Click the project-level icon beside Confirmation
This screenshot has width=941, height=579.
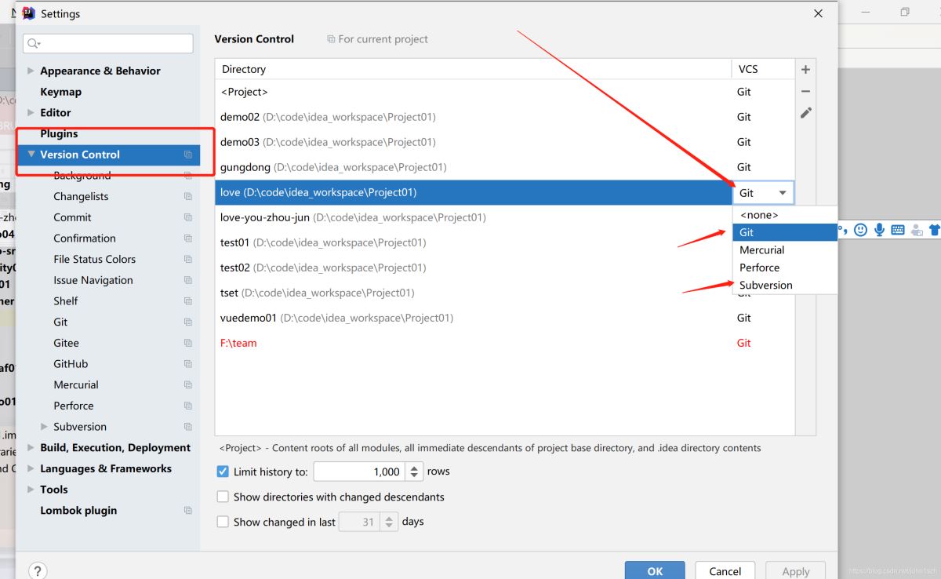tap(188, 239)
